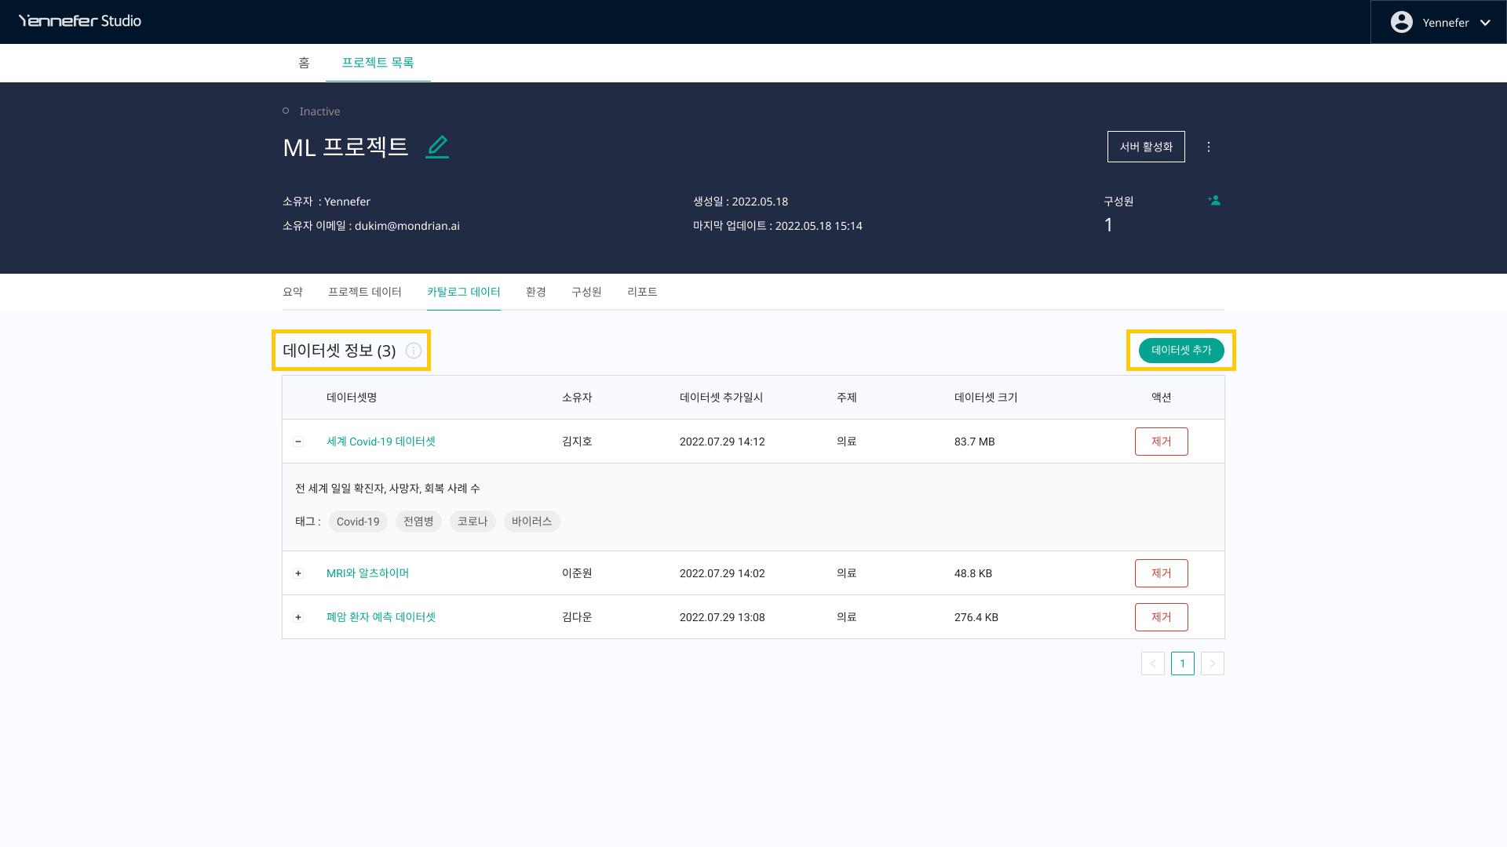Image resolution: width=1507 pixels, height=847 pixels.
Task: Click the 데이터셋 추가 button
Action: [x=1180, y=350]
